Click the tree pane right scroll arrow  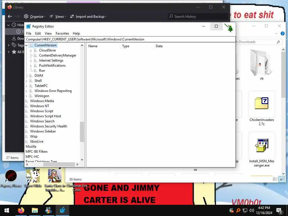click(x=77, y=164)
